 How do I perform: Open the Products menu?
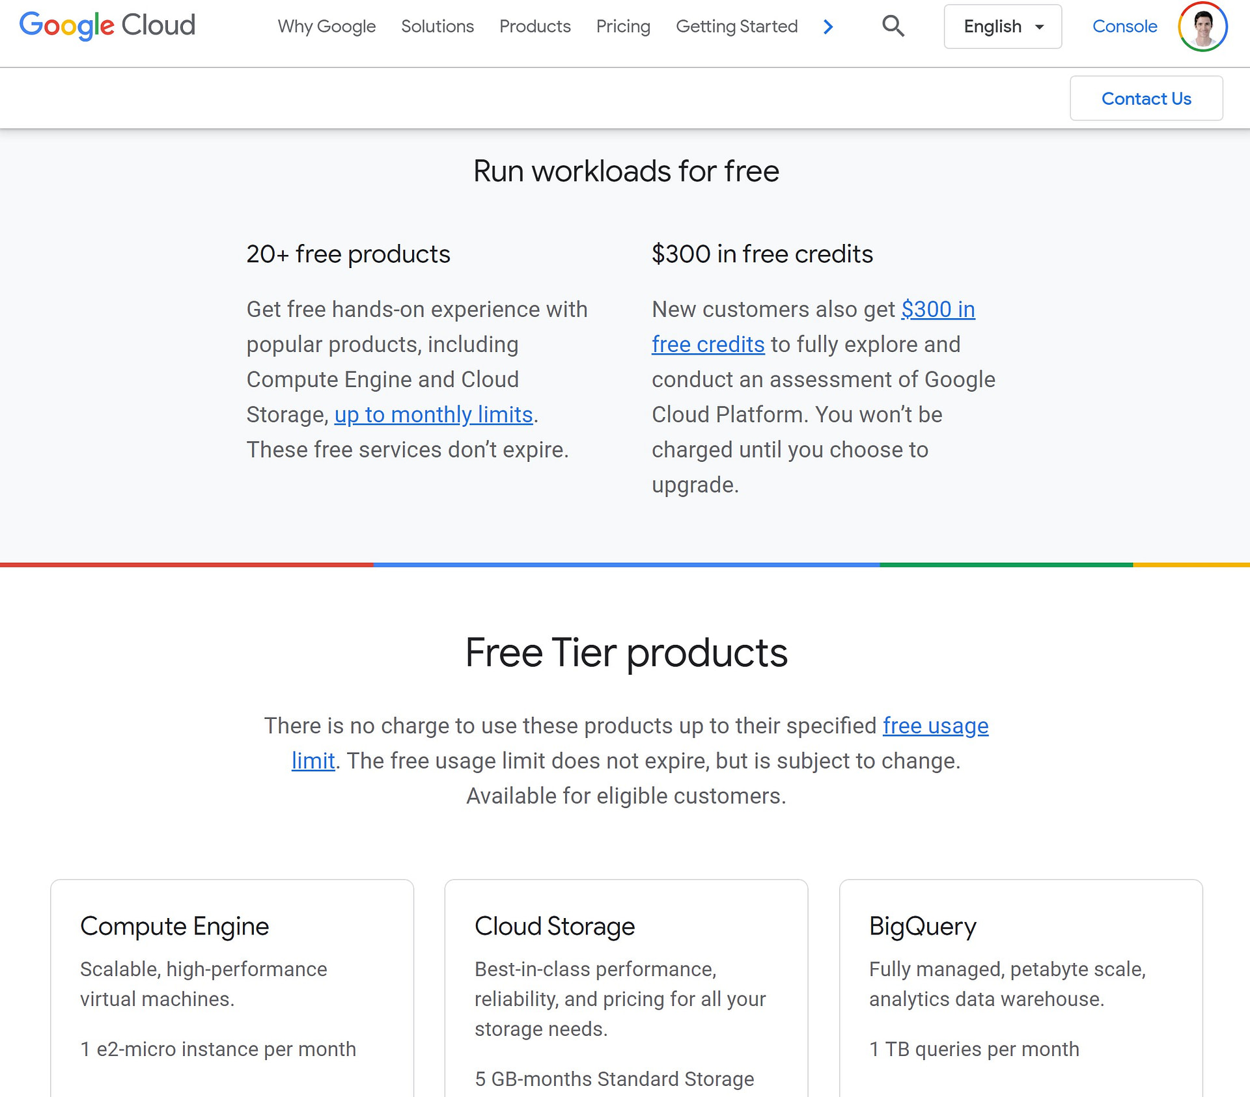[x=535, y=27]
